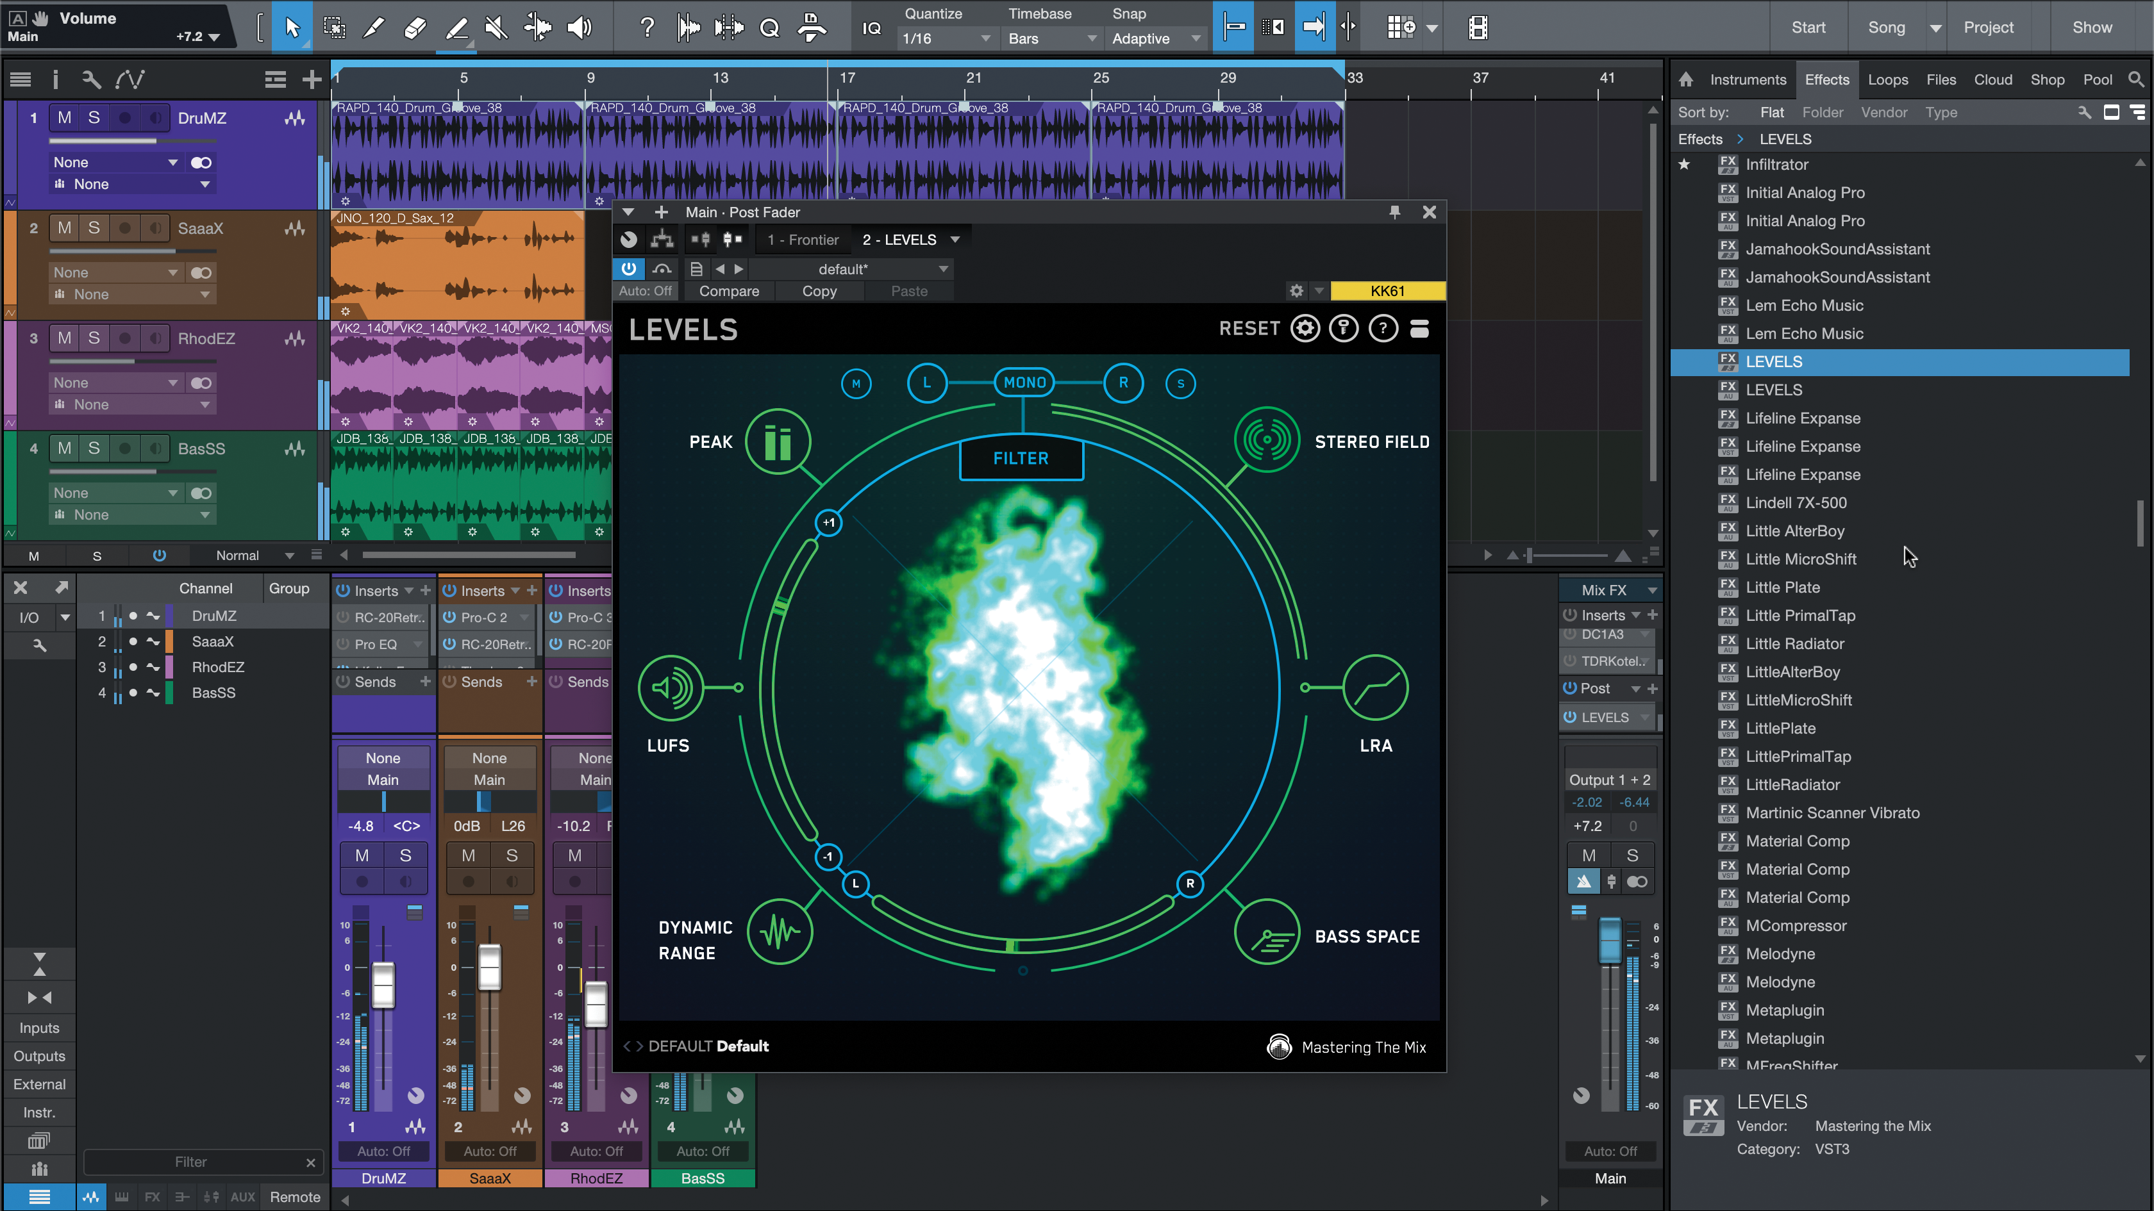This screenshot has height=1211, width=2154.
Task: Open the STEREO FIELD section icon
Action: tap(1267, 440)
